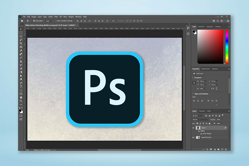Select the Brush tool
This screenshot has width=249, height=166.
(x=21, y=58)
